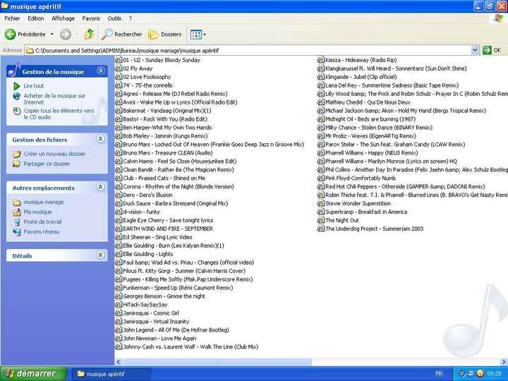Collapse the Autres emplacements panel
This screenshot has width=508, height=381.
click(x=100, y=187)
